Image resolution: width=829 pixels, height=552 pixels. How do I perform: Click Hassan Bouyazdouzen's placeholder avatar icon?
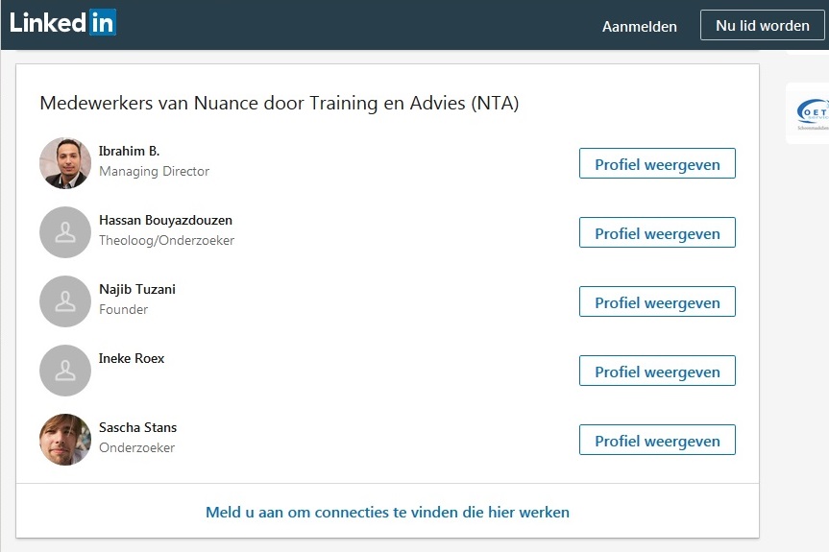[x=65, y=232]
